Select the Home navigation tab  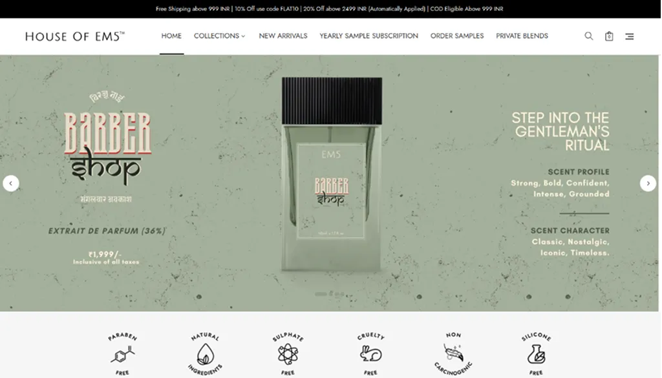(171, 36)
